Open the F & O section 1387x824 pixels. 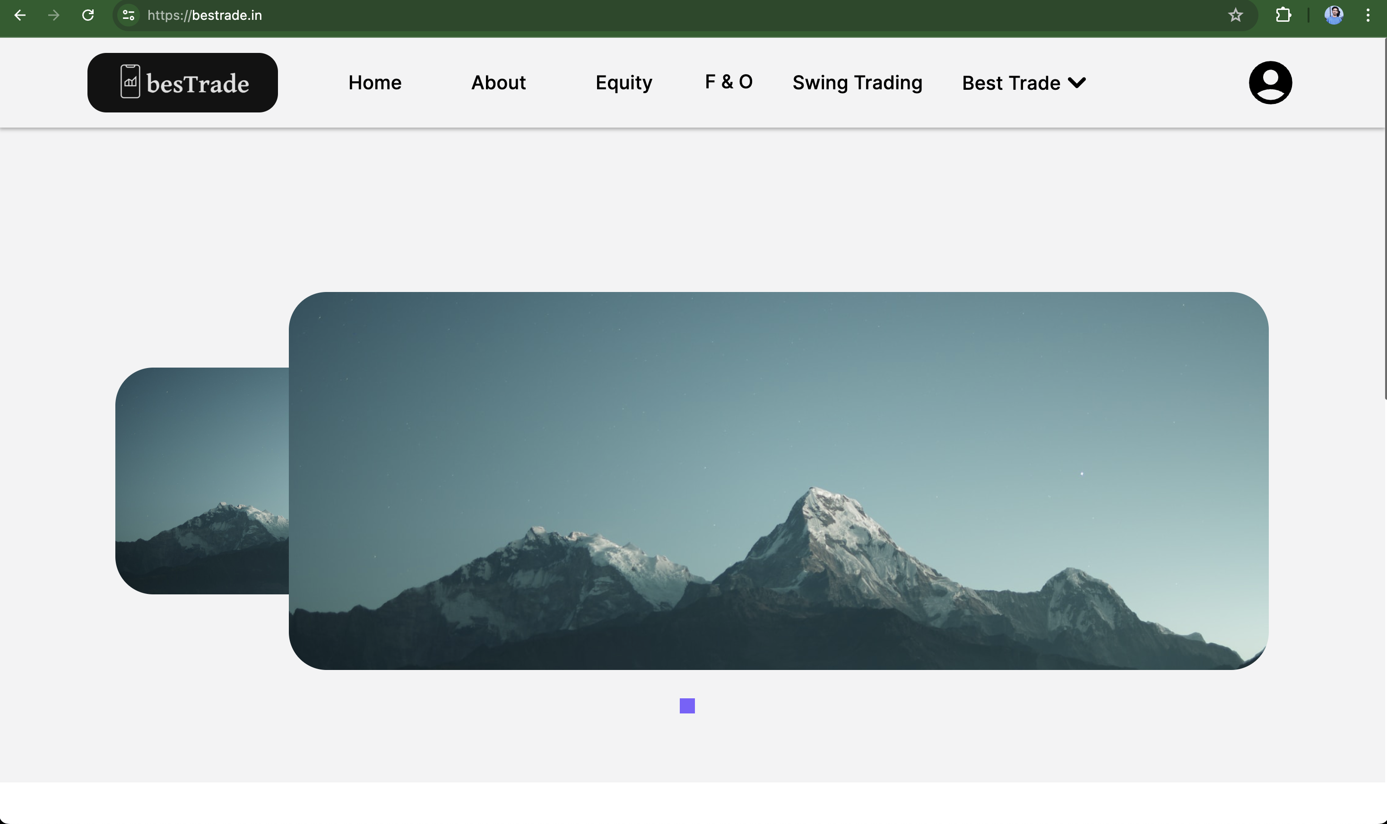pyautogui.click(x=728, y=82)
